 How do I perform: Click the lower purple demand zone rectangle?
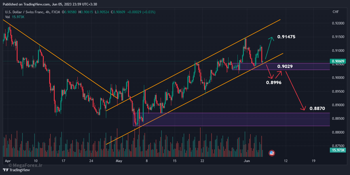(x=231, y=119)
